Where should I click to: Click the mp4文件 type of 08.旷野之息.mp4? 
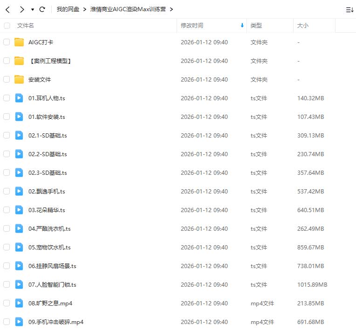[262, 303]
